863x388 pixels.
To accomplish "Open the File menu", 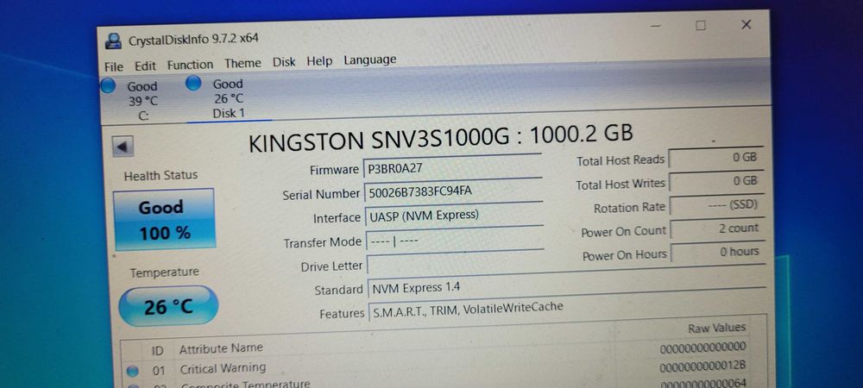I will click(x=114, y=67).
